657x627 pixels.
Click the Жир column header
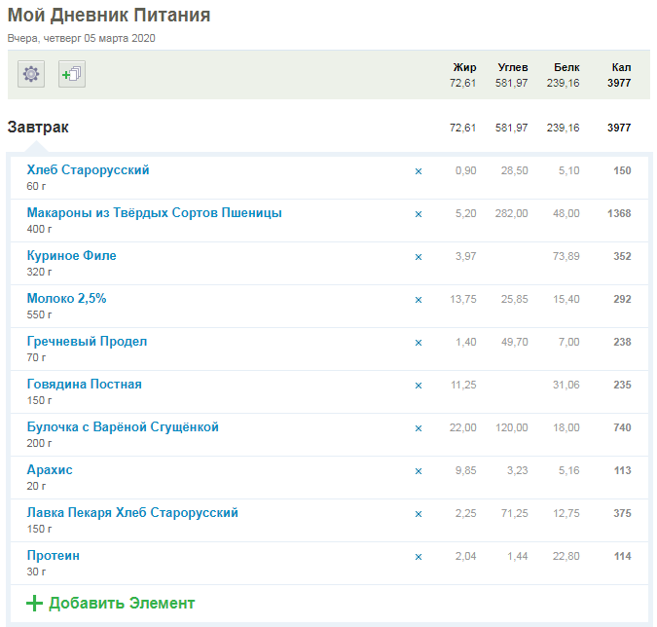point(464,67)
